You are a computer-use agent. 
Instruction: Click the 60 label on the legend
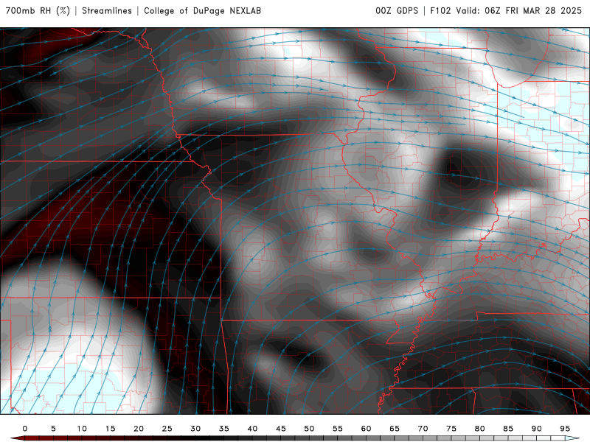pyautogui.click(x=366, y=429)
